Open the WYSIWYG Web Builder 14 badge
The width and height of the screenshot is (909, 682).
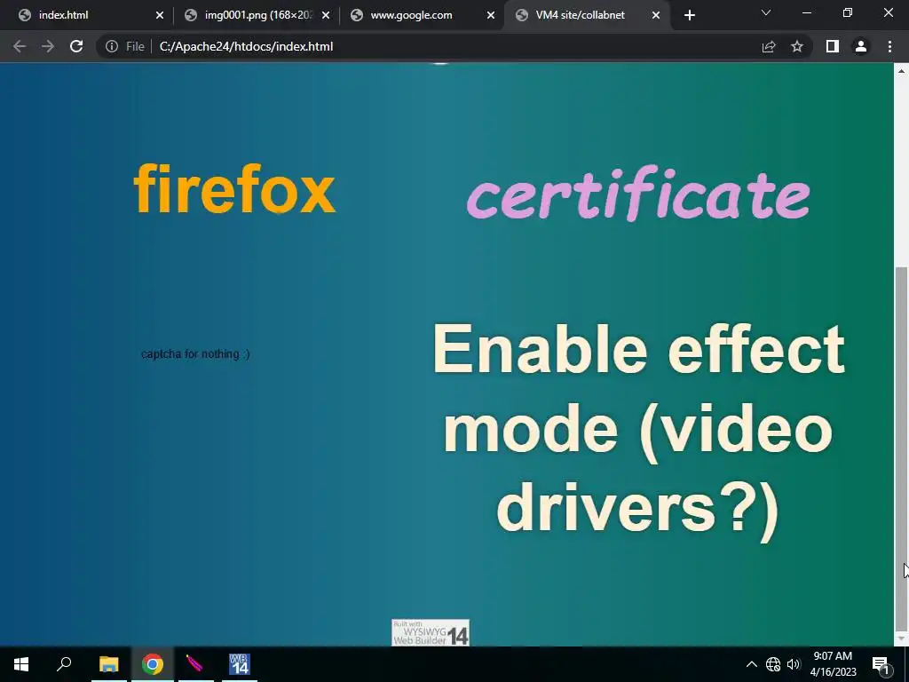431,632
